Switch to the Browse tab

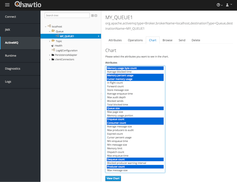(167, 40)
